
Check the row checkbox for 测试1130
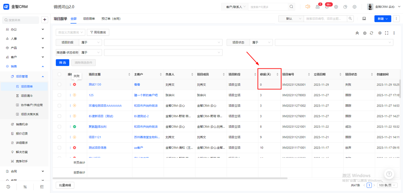tap(60, 85)
